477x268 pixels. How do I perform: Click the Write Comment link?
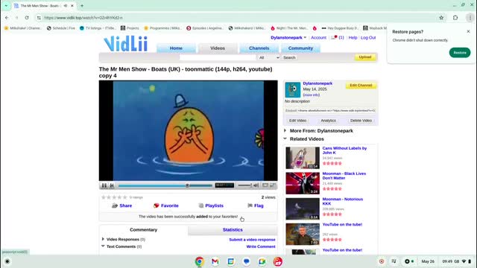coord(261,246)
